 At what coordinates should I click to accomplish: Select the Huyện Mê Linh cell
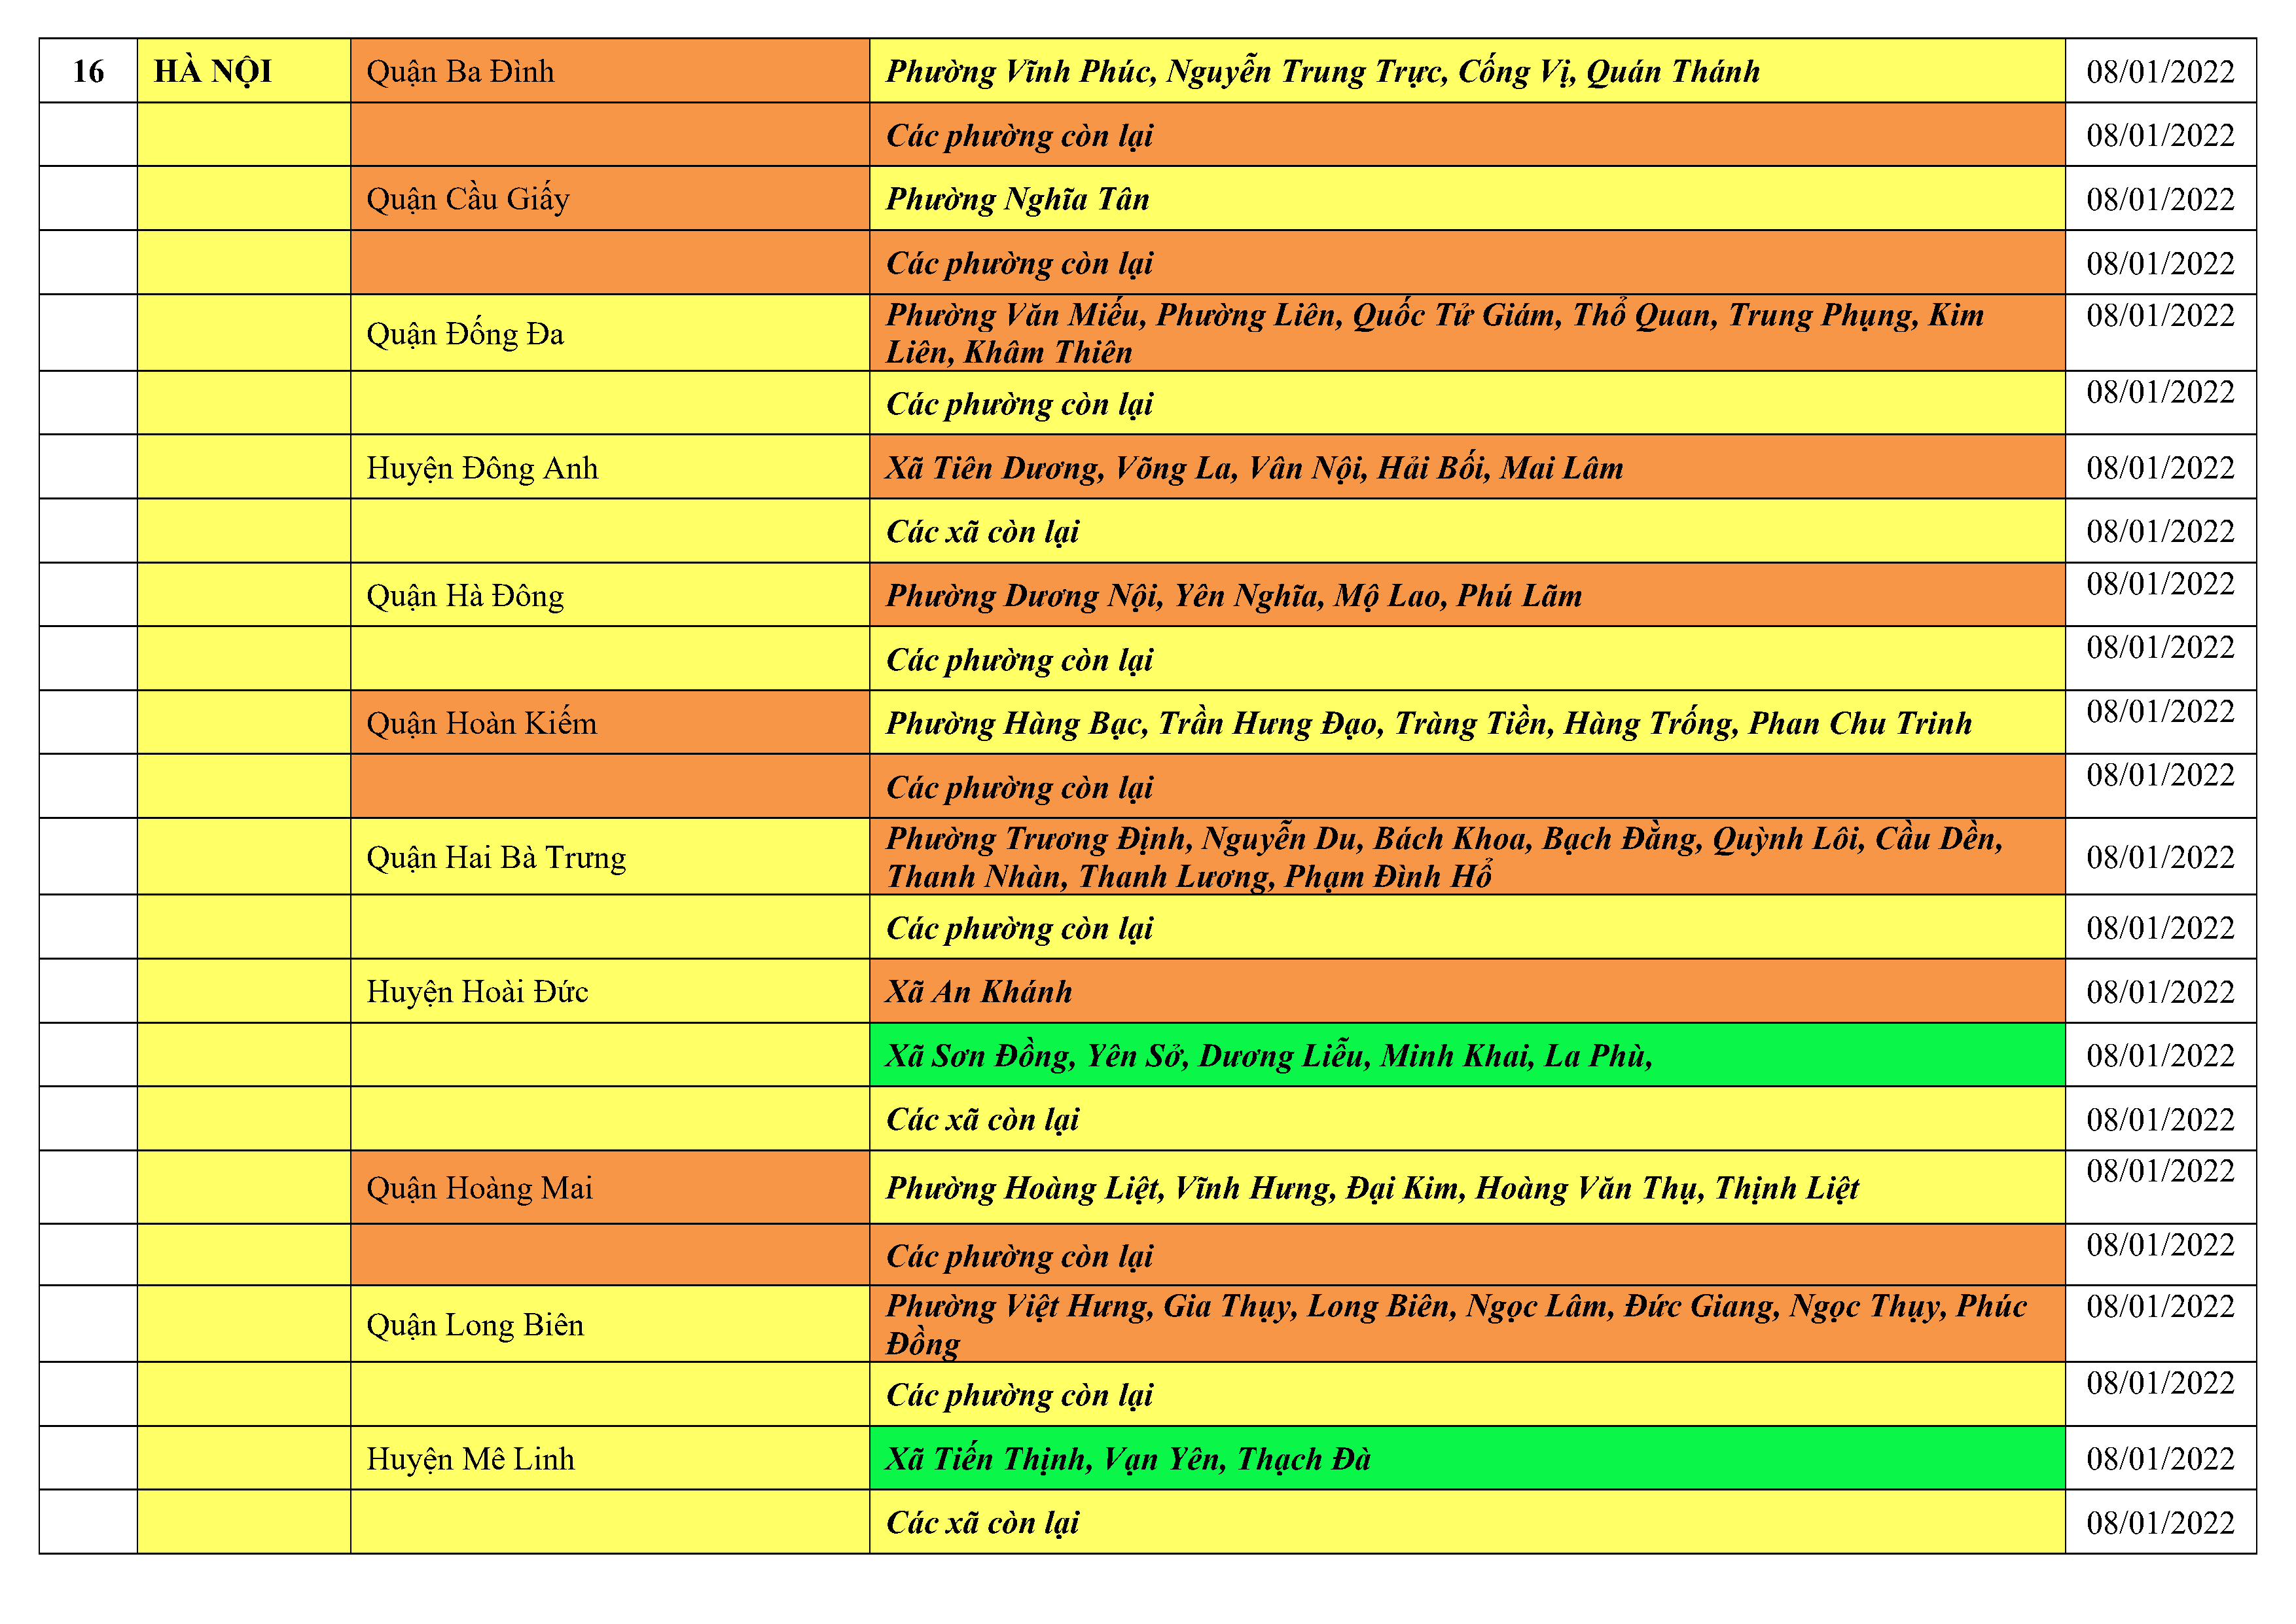pyautogui.click(x=470, y=1459)
